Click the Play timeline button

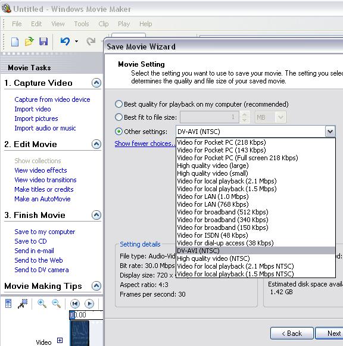(x=89, y=304)
